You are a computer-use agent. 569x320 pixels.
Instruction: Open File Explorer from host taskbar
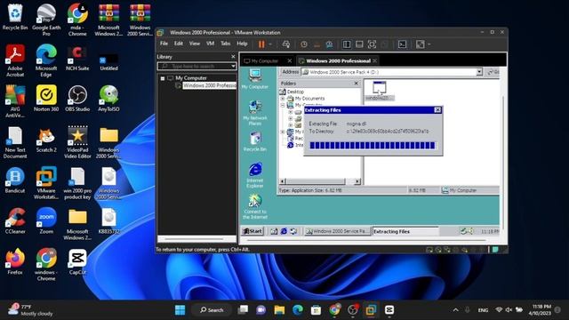pyautogui.click(x=279, y=310)
